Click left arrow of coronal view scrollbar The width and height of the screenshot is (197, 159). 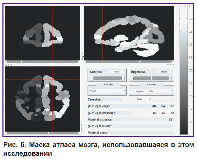[x=6, y=62]
